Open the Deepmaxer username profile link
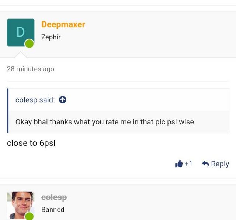Viewport: 236px width, 220px height. tap(63, 24)
